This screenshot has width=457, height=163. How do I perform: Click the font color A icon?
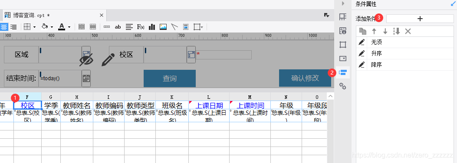[62, 27]
